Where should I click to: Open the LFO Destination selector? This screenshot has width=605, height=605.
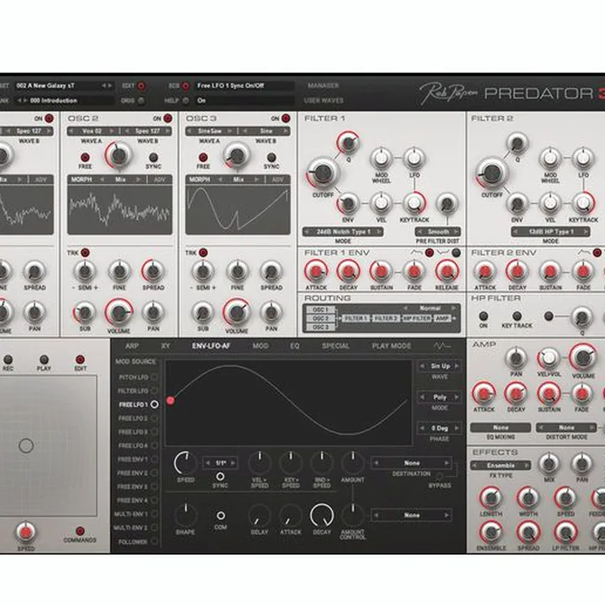click(412, 463)
